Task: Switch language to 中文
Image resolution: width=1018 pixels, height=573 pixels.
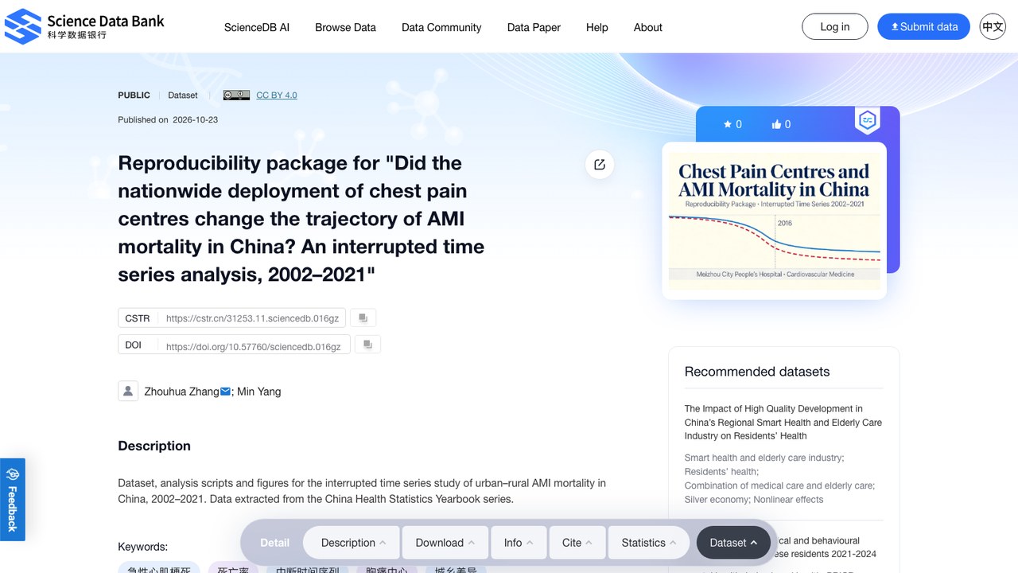Action: pyautogui.click(x=993, y=26)
